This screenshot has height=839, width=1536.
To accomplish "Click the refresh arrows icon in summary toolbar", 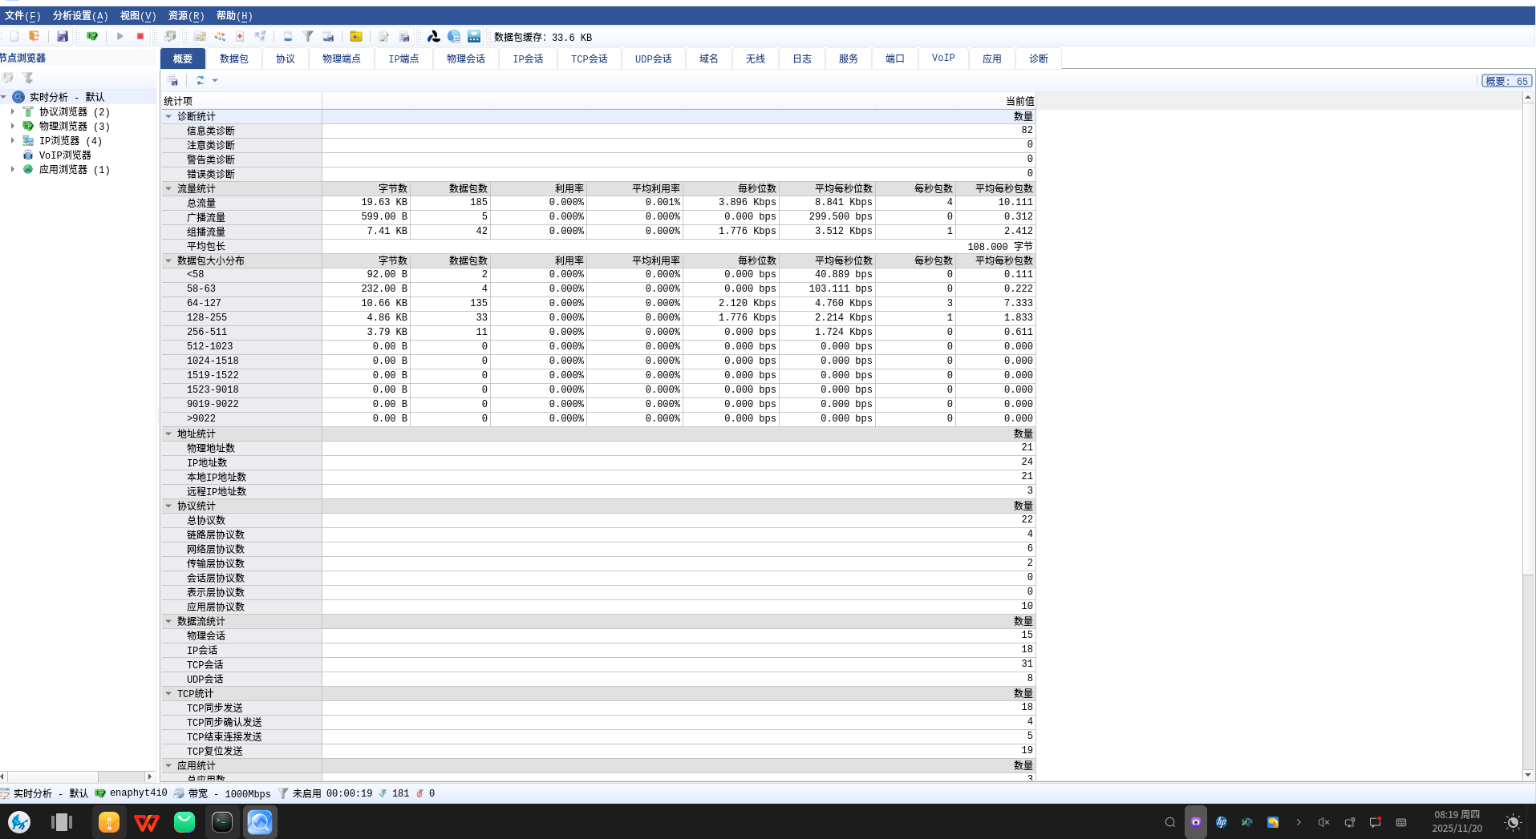I will tap(200, 80).
